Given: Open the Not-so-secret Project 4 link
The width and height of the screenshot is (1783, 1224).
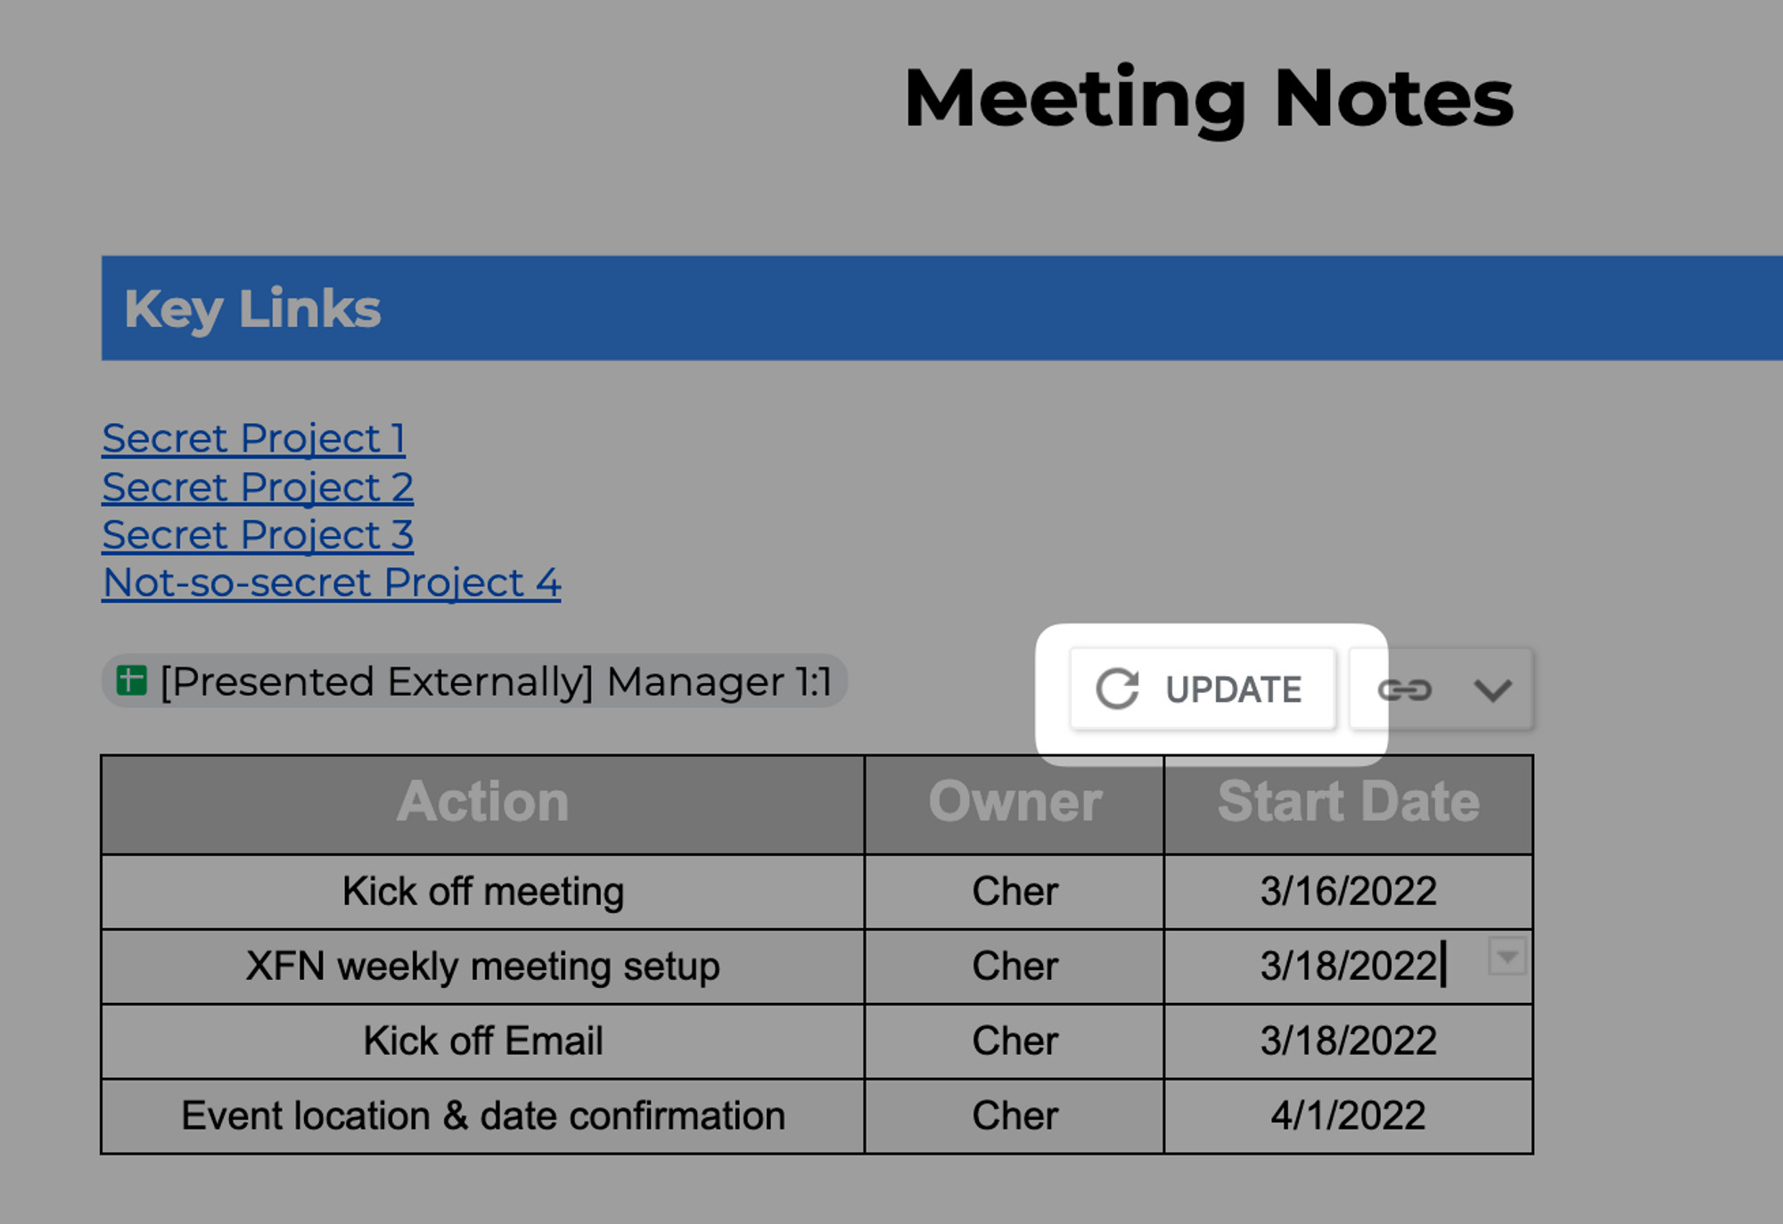Looking at the screenshot, I should pyautogui.click(x=332, y=583).
